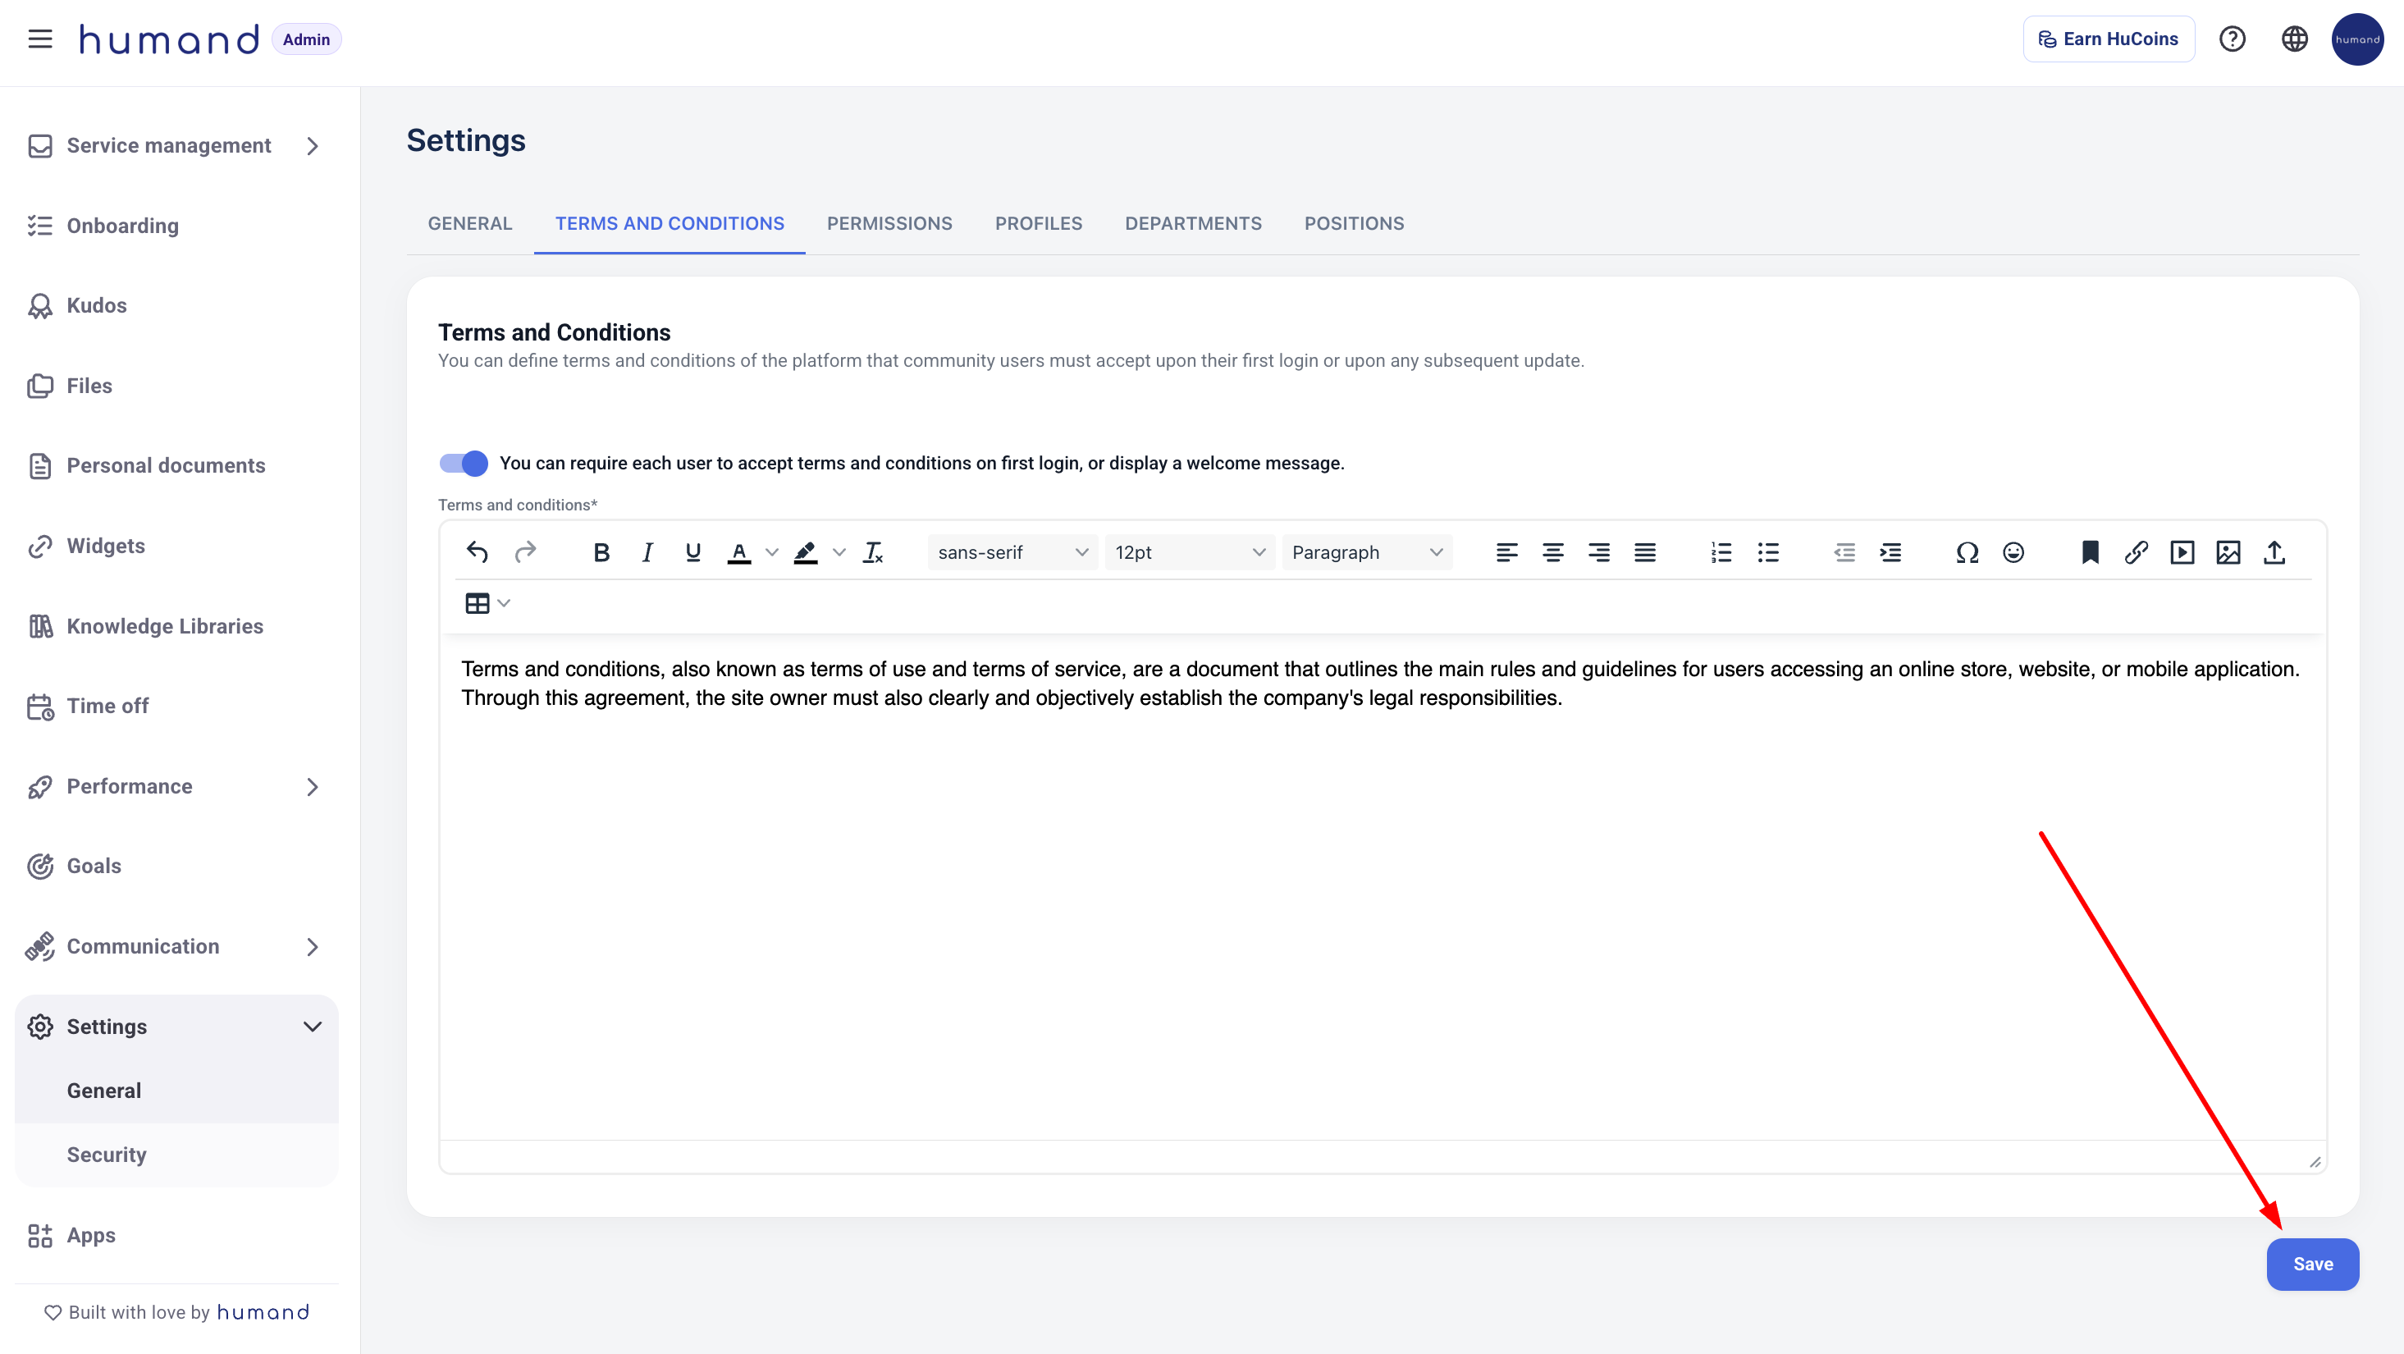
Task: Click the undo icon in editor toolbar
Action: click(x=477, y=552)
